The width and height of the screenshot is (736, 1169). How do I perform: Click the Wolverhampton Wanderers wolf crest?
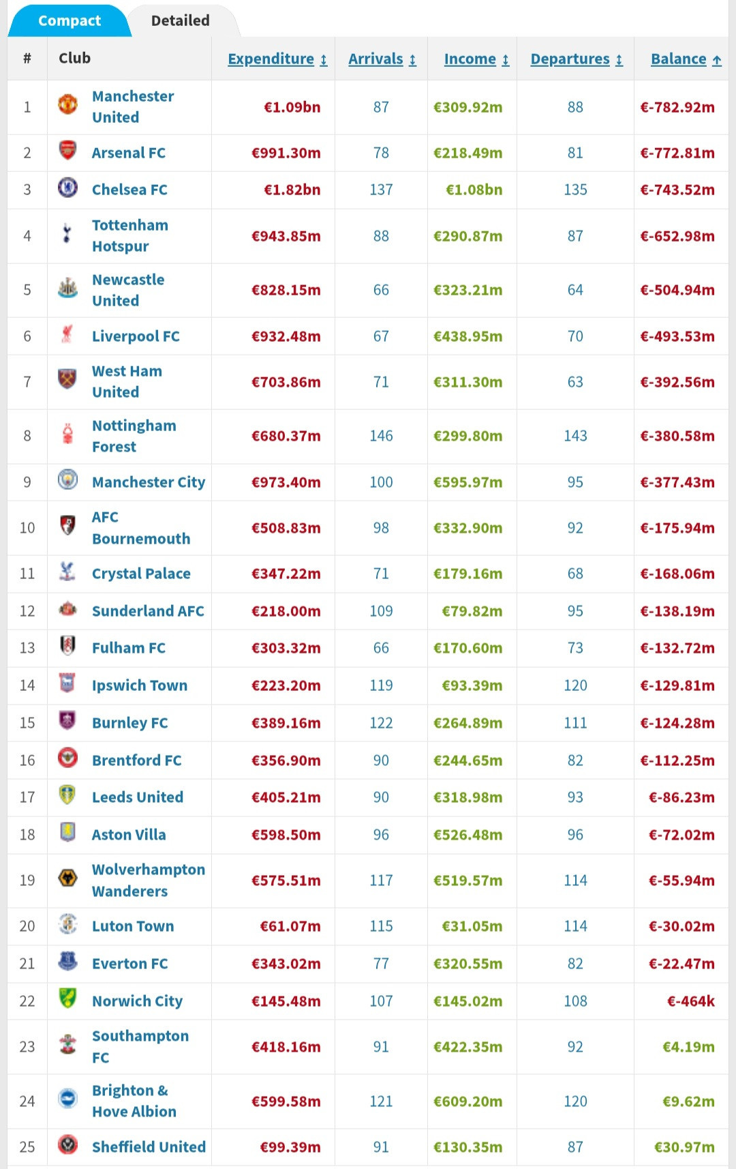pos(67,878)
